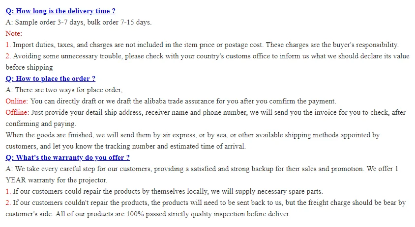Open the 'How to place the order ?' link
Screen dimensions: 415x227
pyautogui.click(x=50, y=78)
